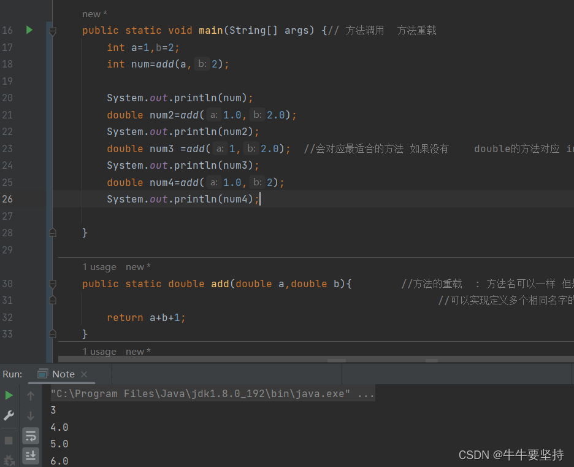574x467 pixels.
Task: Click 'return a+b+1;' on line 32
Action: (x=146, y=317)
